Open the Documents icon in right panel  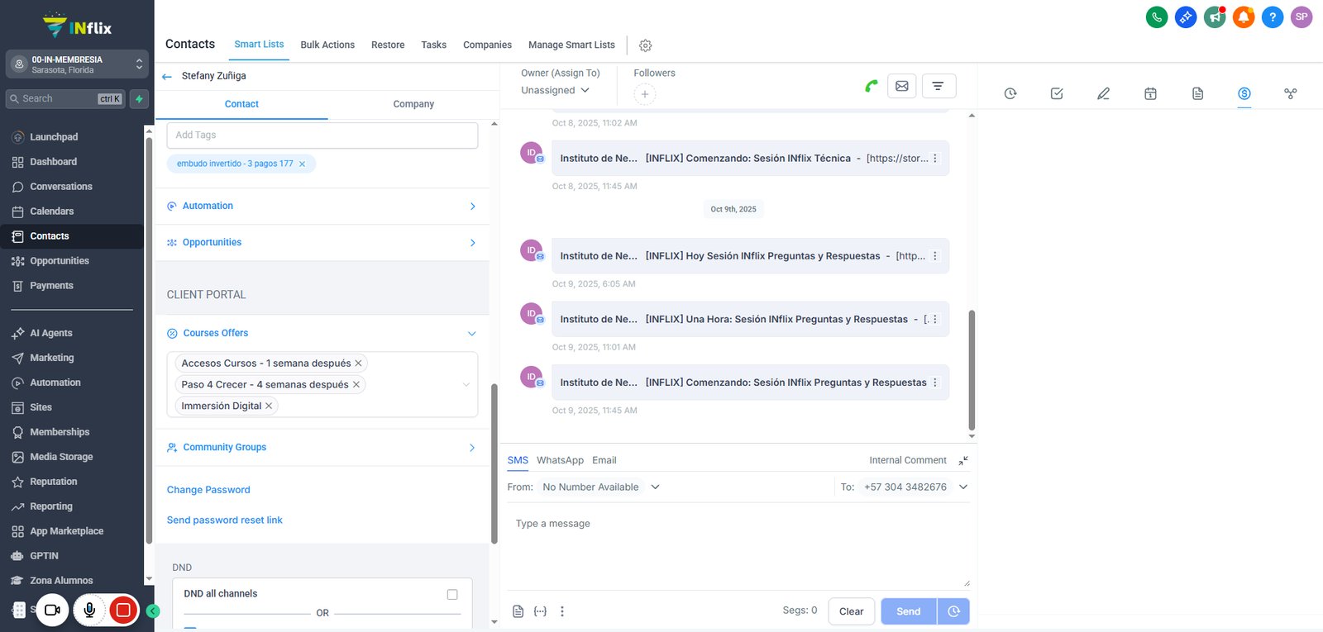[x=1197, y=93]
